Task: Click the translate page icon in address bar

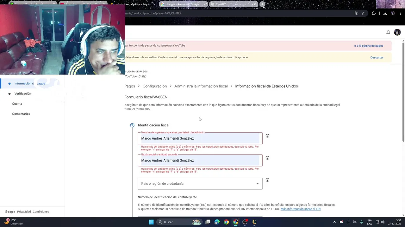Action: click(356, 13)
